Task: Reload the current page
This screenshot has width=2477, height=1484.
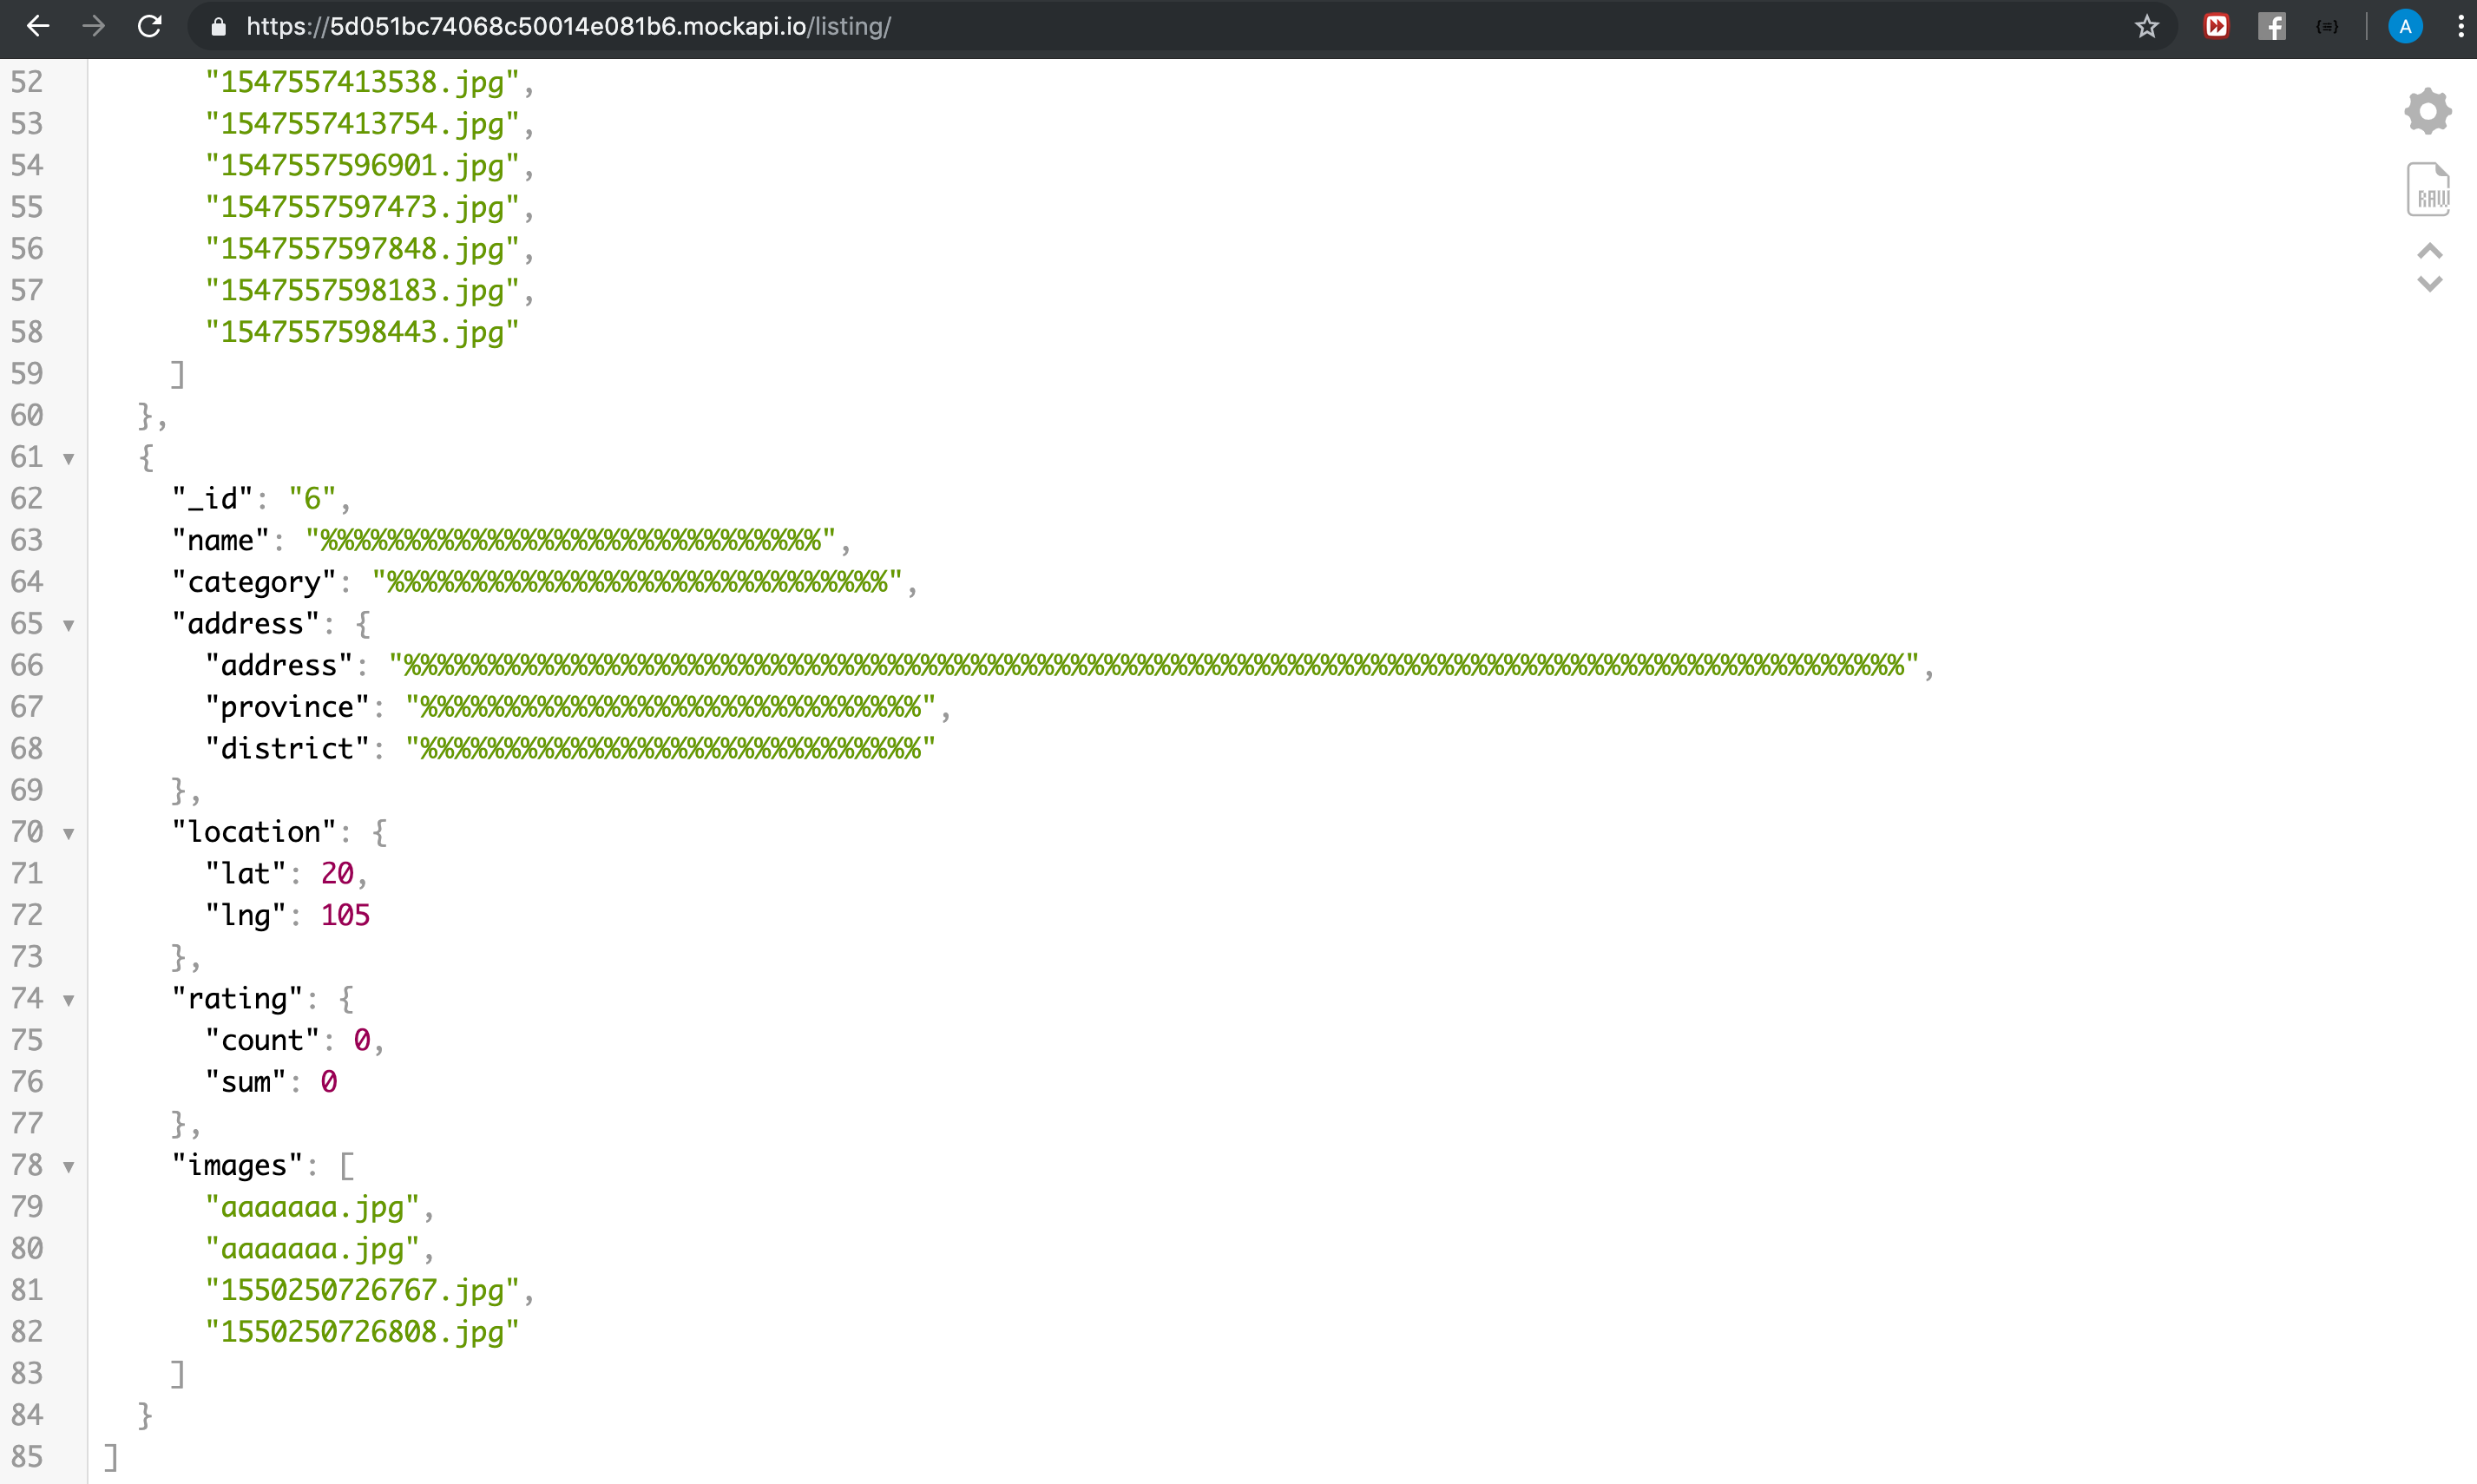Action: (150, 26)
